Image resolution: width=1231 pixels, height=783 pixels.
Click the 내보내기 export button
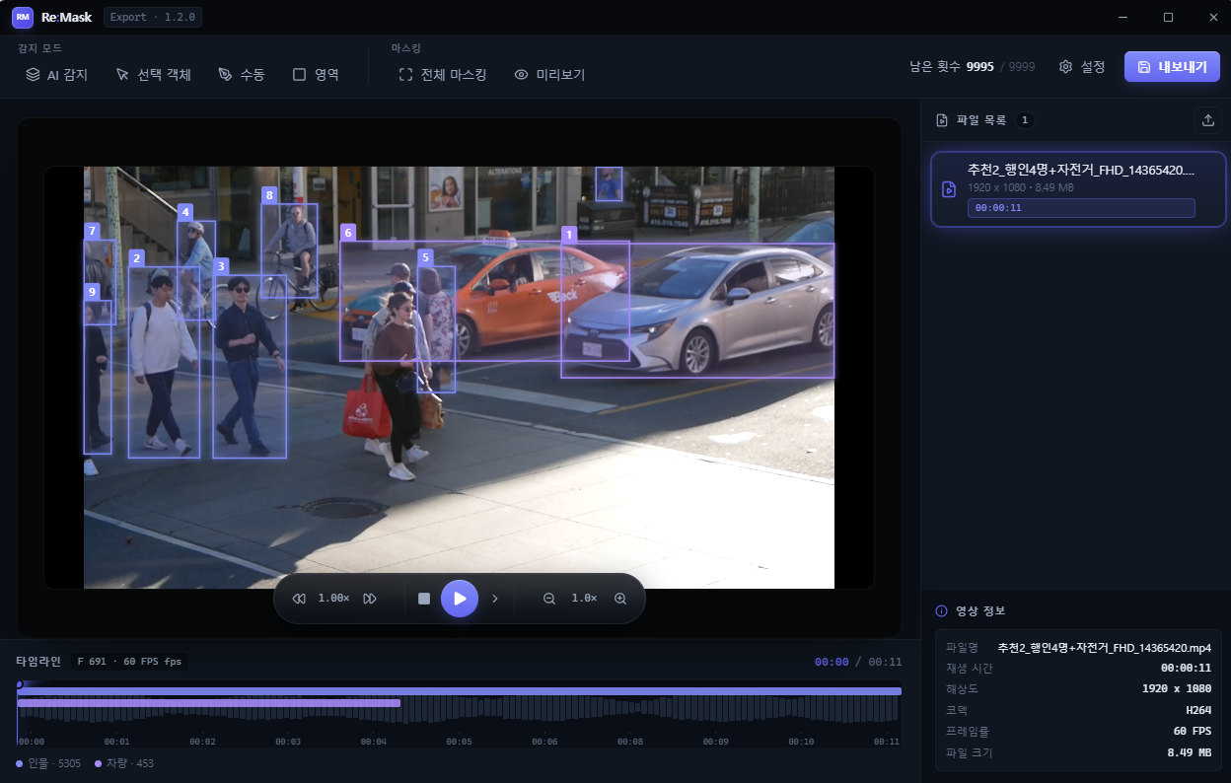pyautogui.click(x=1172, y=66)
